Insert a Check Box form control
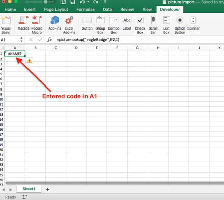 click(140, 25)
